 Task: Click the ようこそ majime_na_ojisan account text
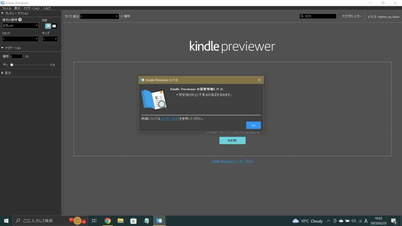(x=383, y=16)
